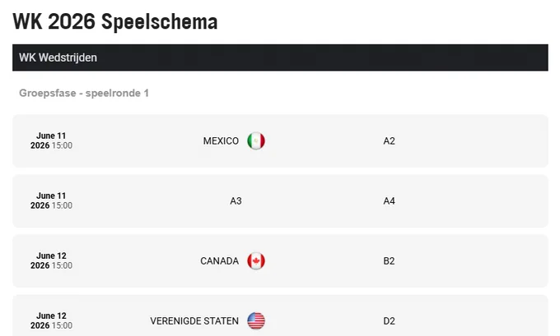Open the WK Wedstrijden header bar
Viewport: 560px width, 336px height.
click(280, 58)
